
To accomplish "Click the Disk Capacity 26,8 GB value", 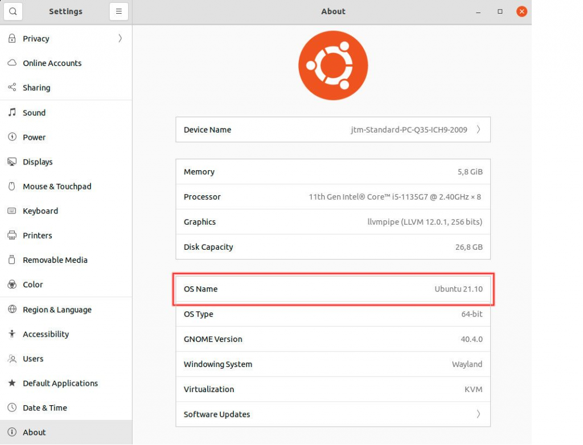I will 469,247.
